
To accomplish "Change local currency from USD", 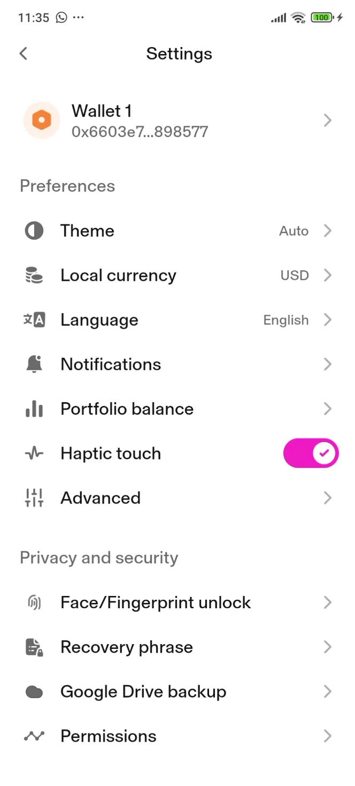I will click(295, 275).
